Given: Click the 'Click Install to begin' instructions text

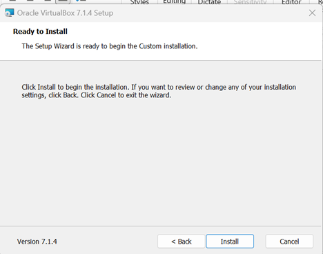Looking at the screenshot, I should (159, 91).
